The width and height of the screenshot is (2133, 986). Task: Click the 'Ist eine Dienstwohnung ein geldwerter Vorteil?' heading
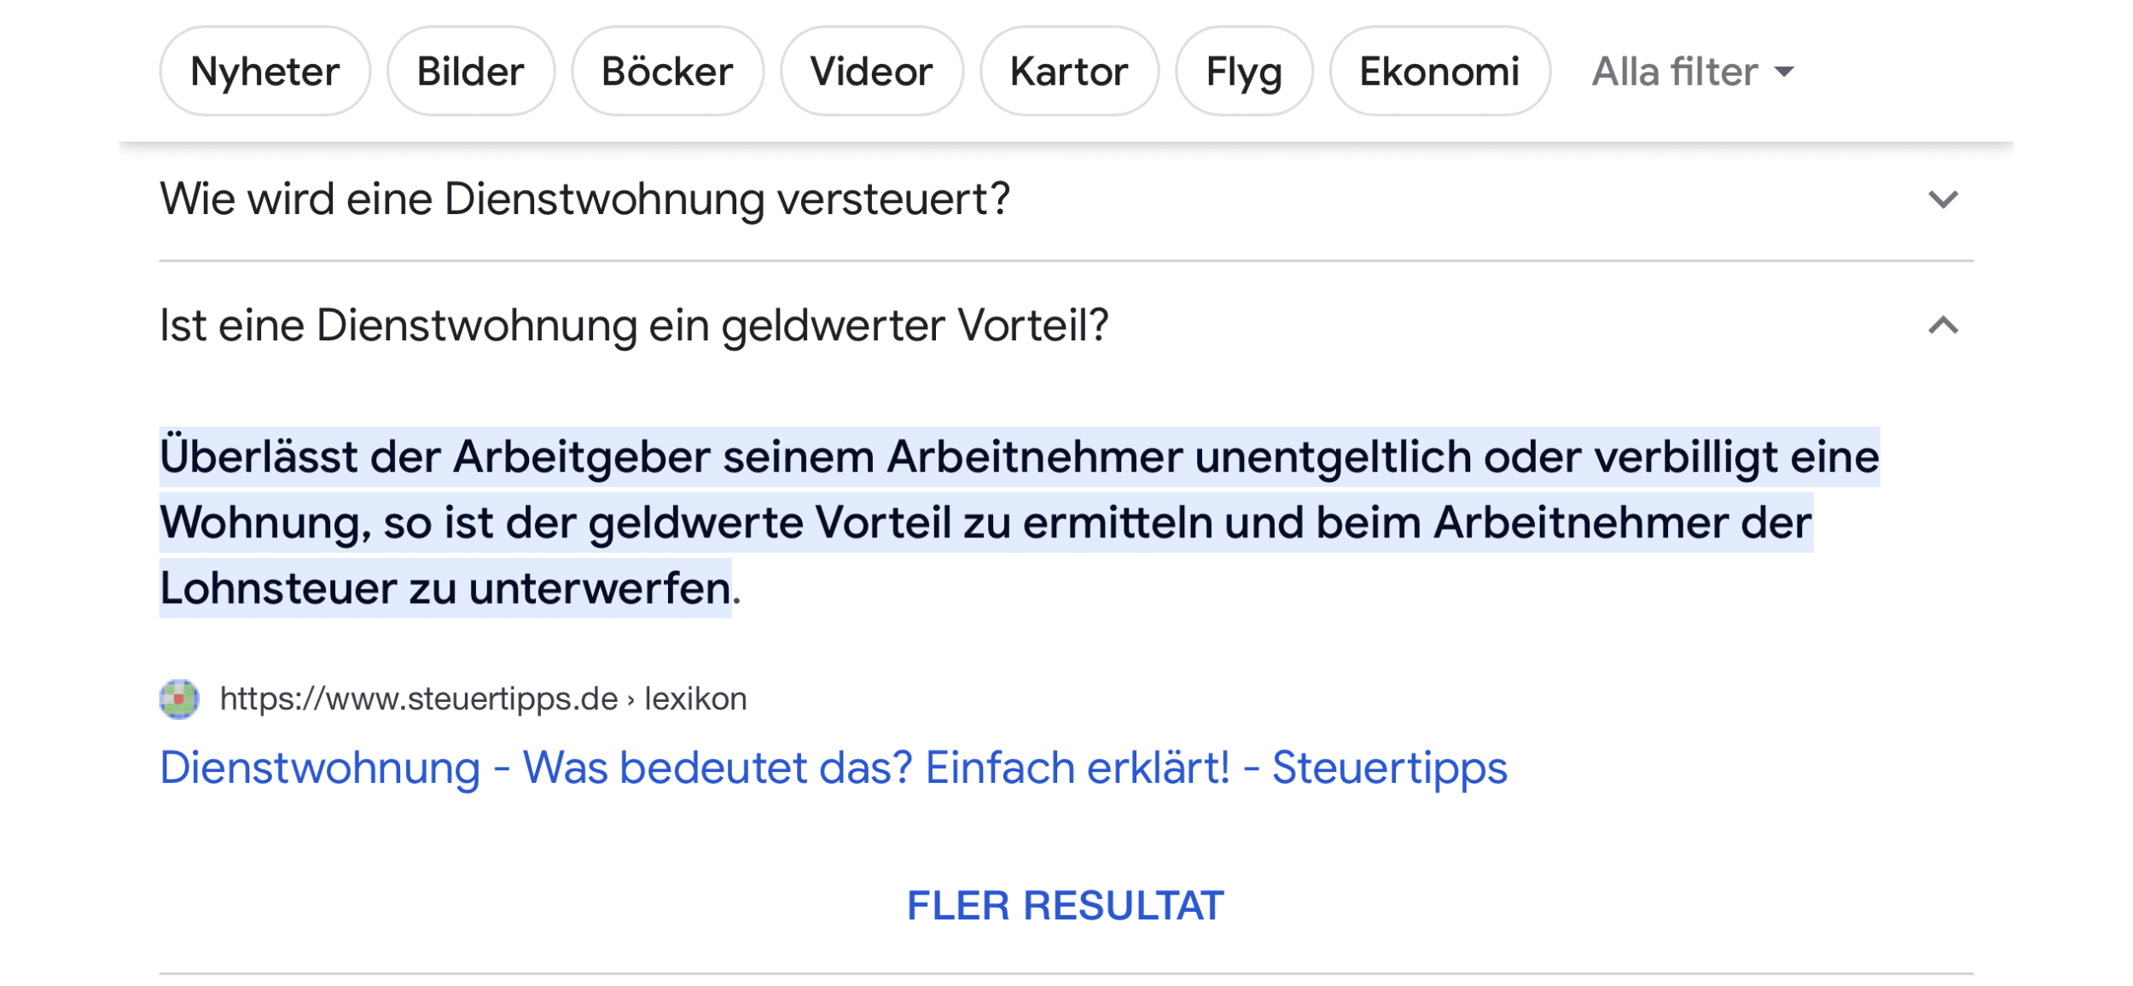coord(633,326)
